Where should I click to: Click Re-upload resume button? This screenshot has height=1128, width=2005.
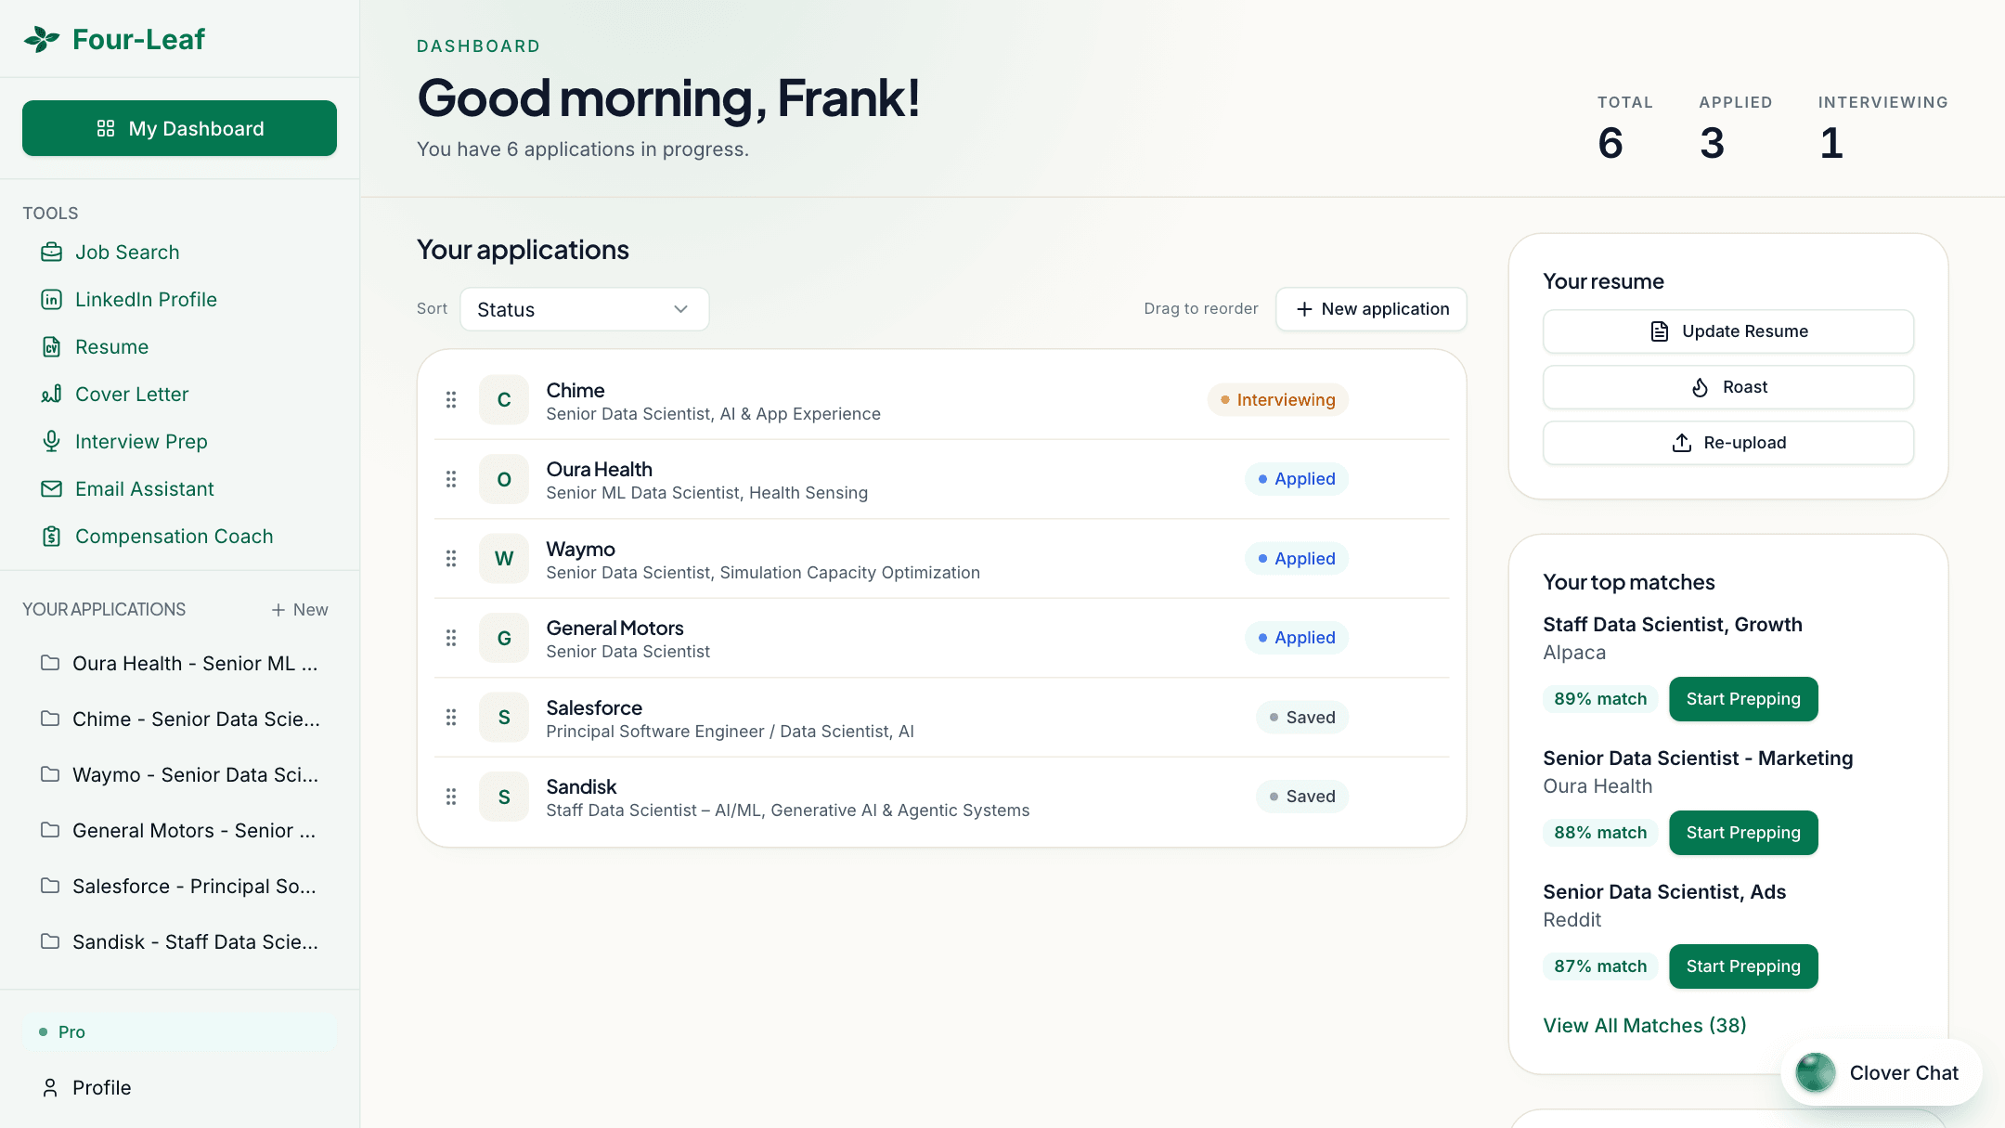(x=1728, y=443)
